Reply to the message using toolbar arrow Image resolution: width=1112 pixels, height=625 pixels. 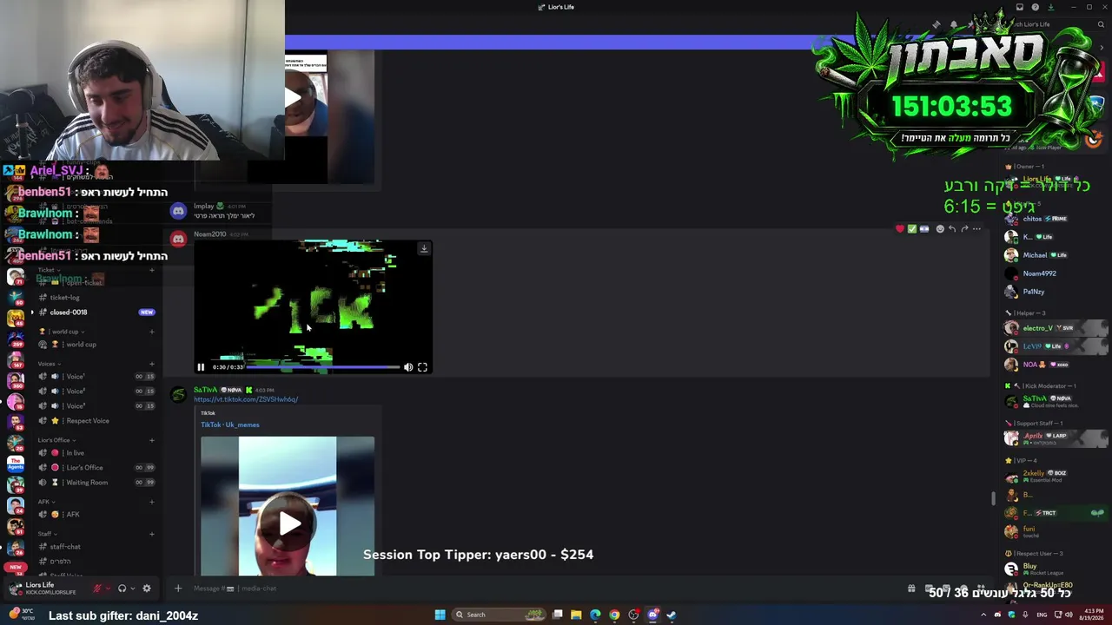click(x=952, y=229)
